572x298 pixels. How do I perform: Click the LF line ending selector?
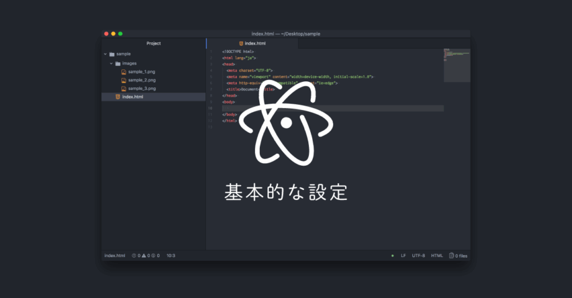tap(403, 256)
